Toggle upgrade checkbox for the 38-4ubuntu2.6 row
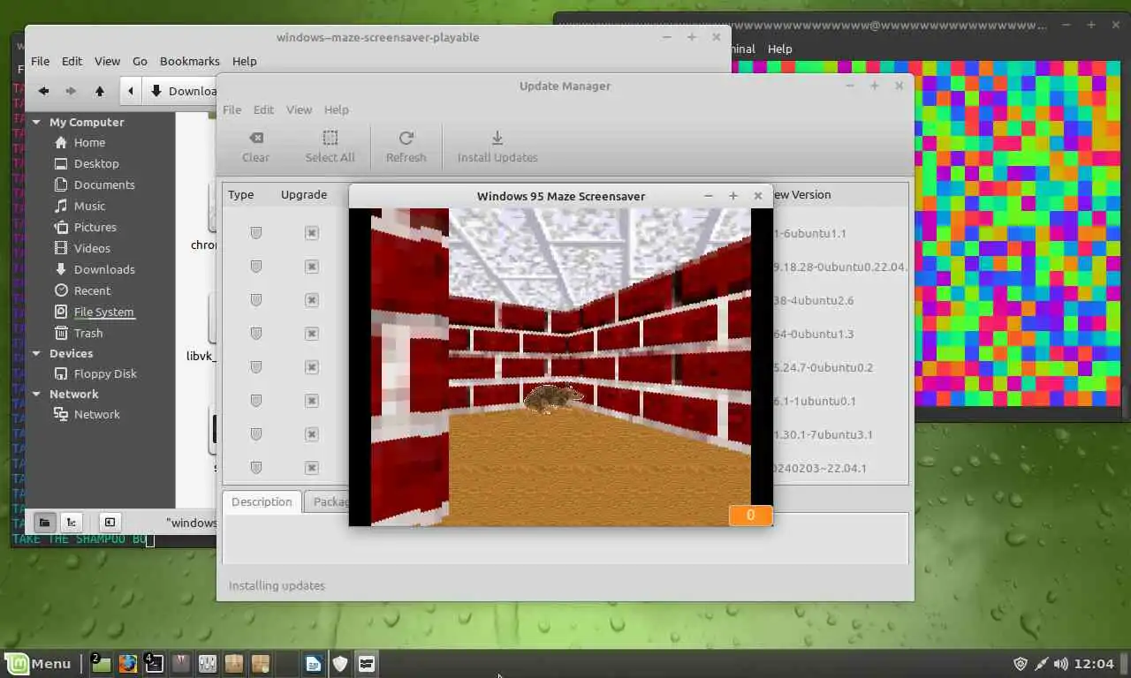 point(311,300)
